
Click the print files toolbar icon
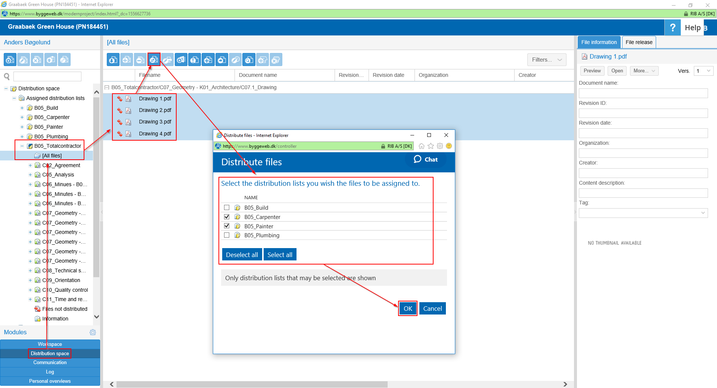coord(167,60)
